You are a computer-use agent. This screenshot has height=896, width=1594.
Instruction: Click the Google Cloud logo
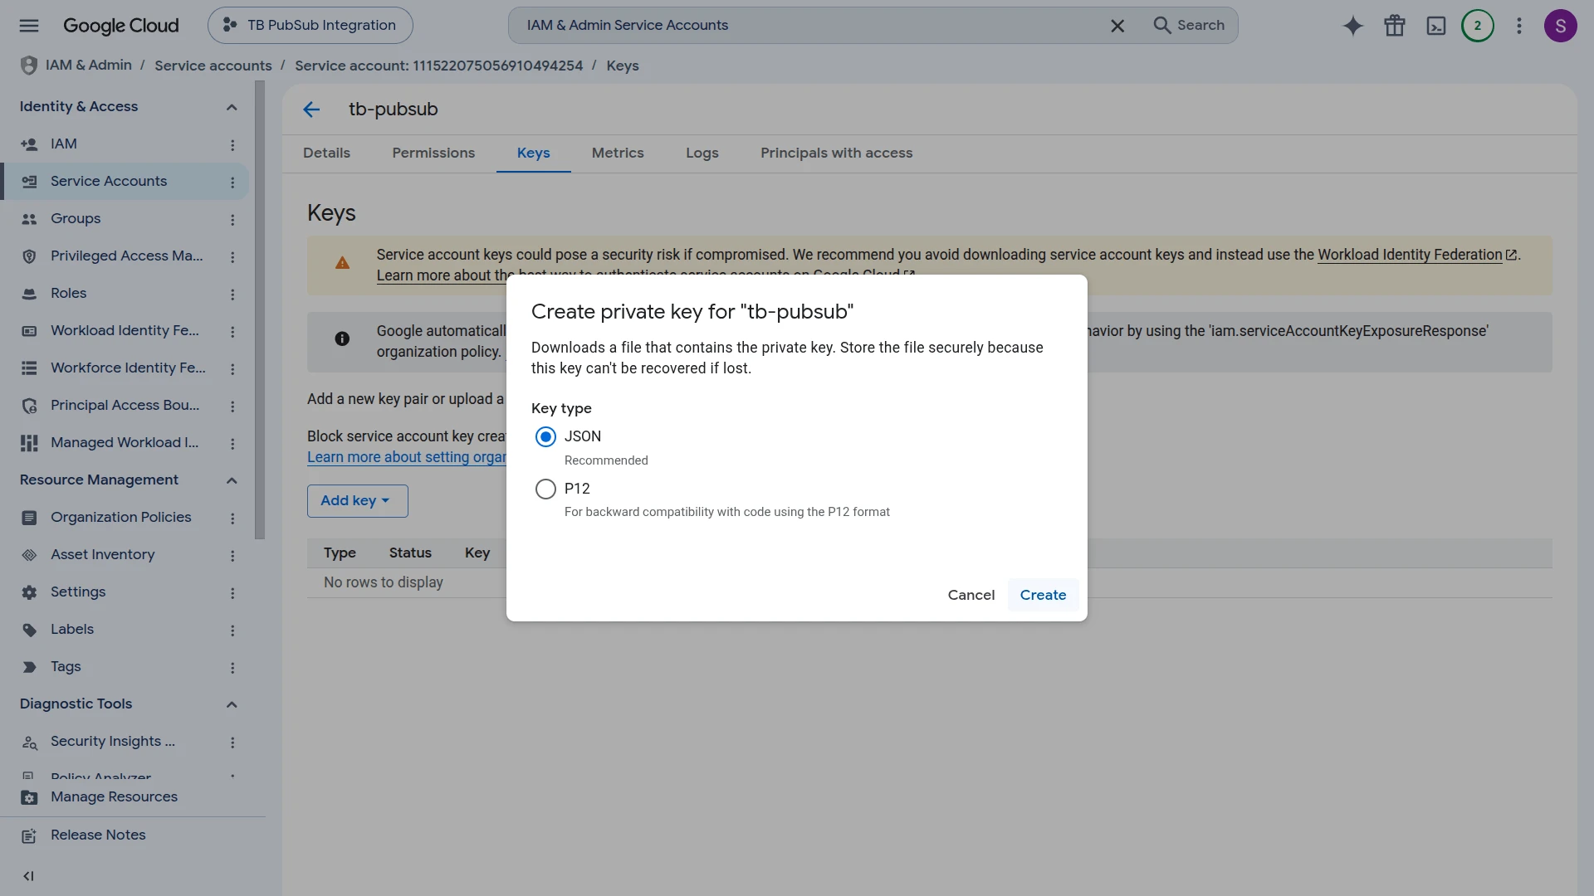pos(121,26)
